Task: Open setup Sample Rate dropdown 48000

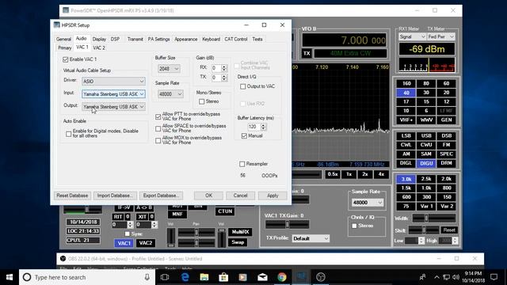Action: [170, 94]
